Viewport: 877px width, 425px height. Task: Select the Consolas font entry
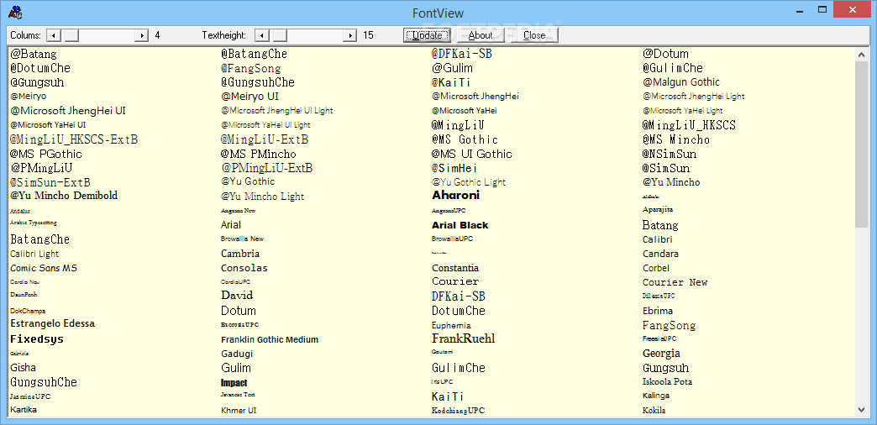coord(244,268)
